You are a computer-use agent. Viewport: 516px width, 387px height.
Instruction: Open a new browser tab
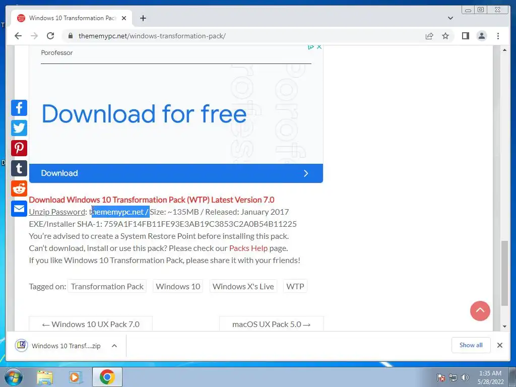pos(143,18)
